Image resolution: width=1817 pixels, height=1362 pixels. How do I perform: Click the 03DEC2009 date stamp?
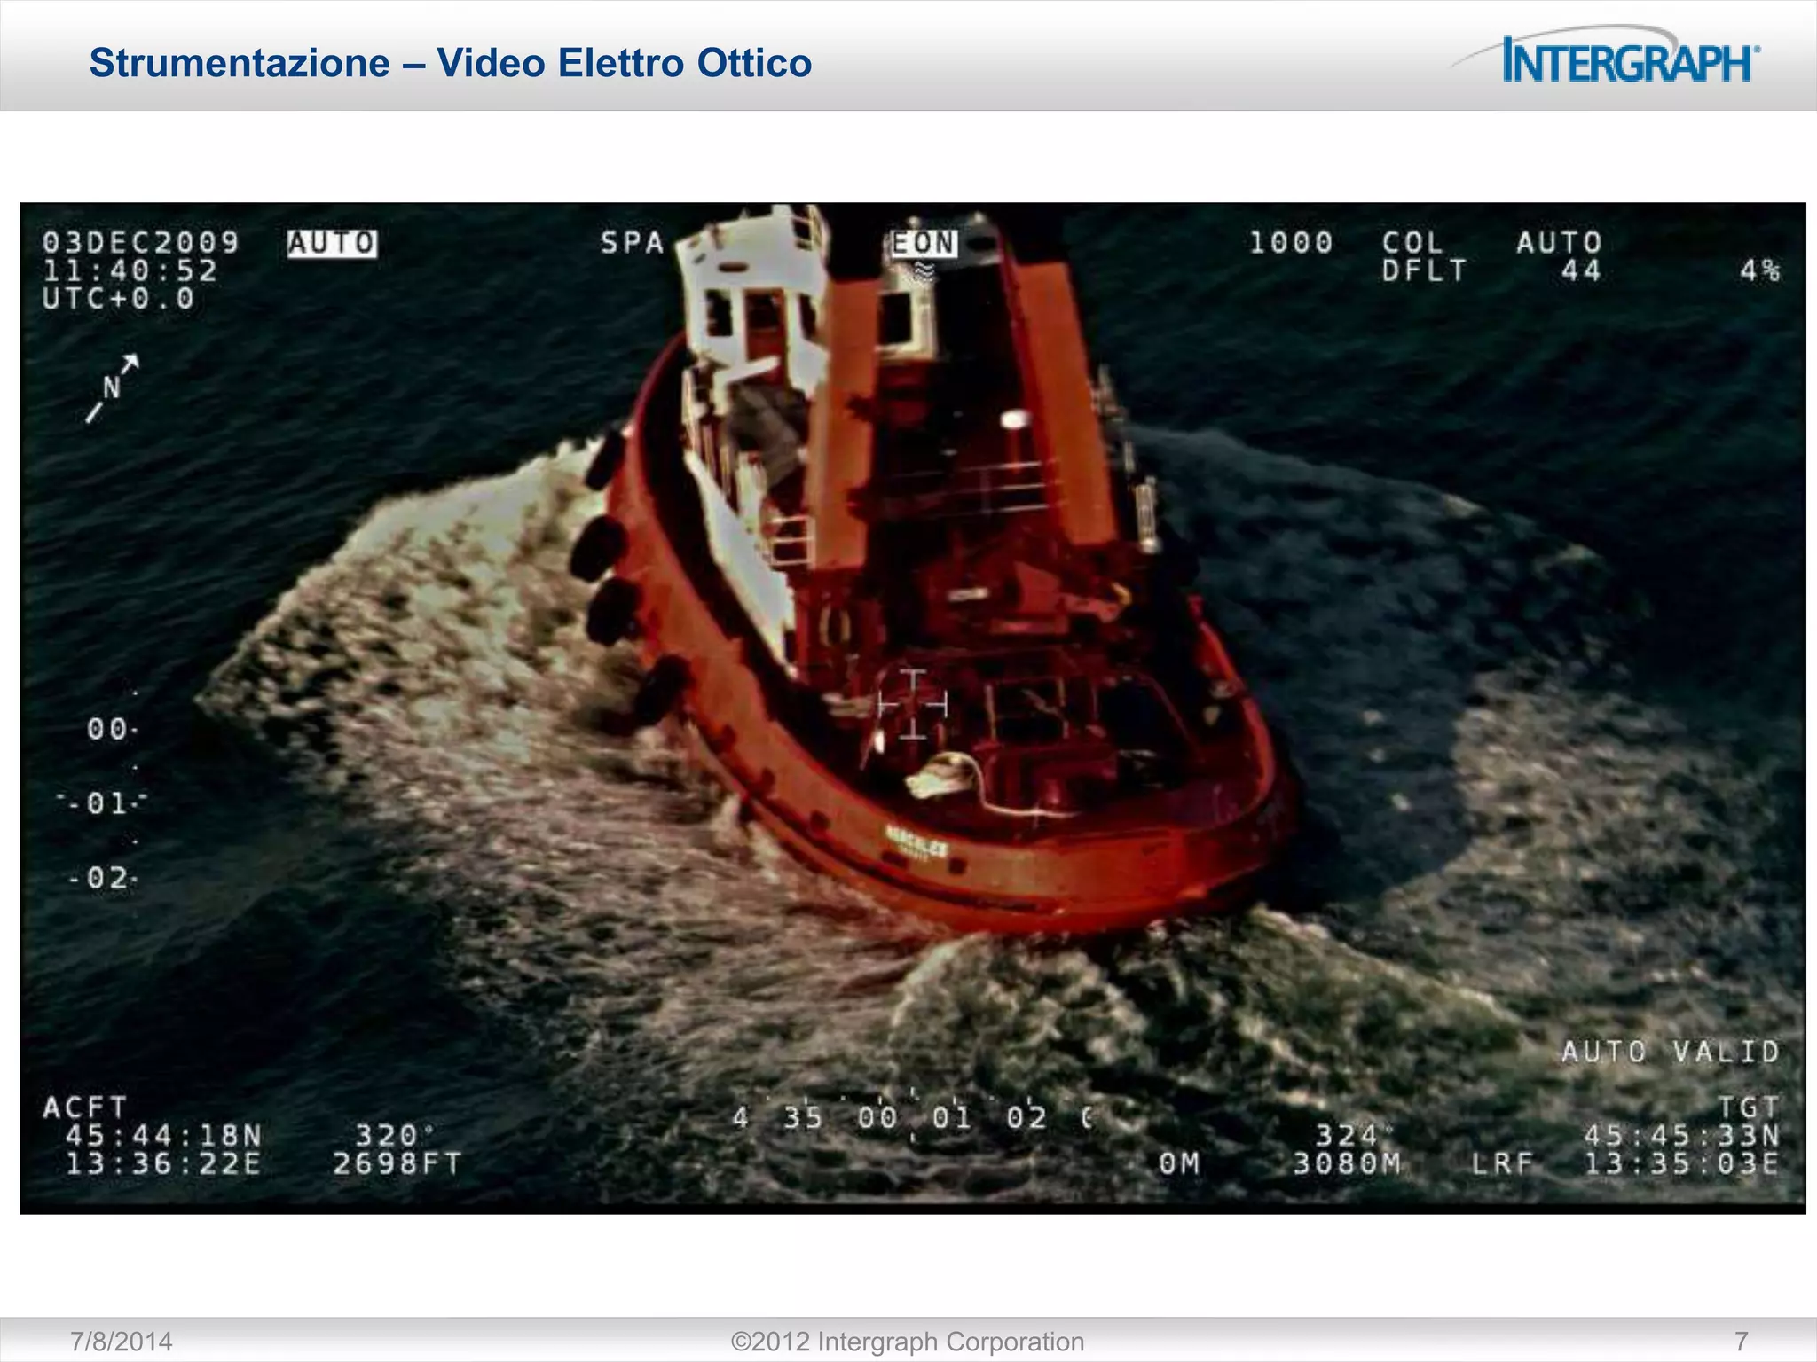pyautogui.click(x=141, y=242)
